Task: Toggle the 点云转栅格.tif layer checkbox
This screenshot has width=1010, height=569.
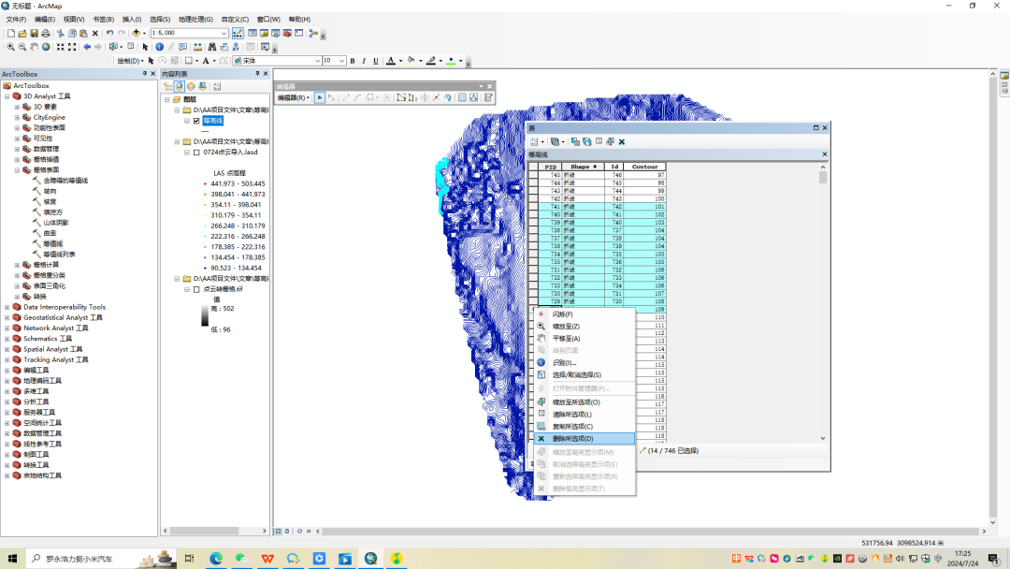Action: coord(196,289)
